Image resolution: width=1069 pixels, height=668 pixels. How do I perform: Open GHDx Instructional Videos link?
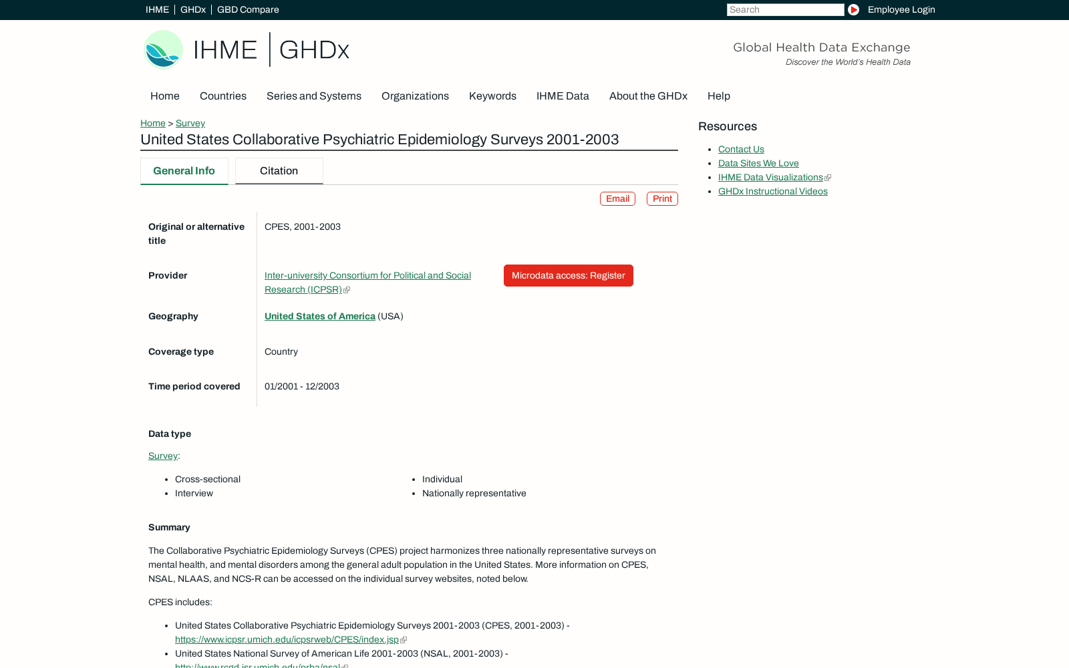[x=773, y=191]
